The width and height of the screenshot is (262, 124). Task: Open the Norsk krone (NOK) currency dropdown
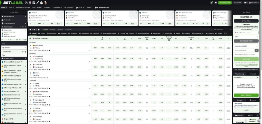pyautogui.click(x=246, y=46)
